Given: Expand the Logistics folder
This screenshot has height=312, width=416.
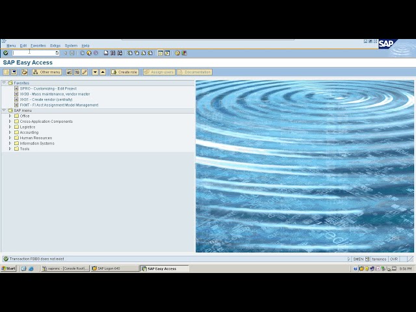Looking at the screenshot, I should [10, 127].
